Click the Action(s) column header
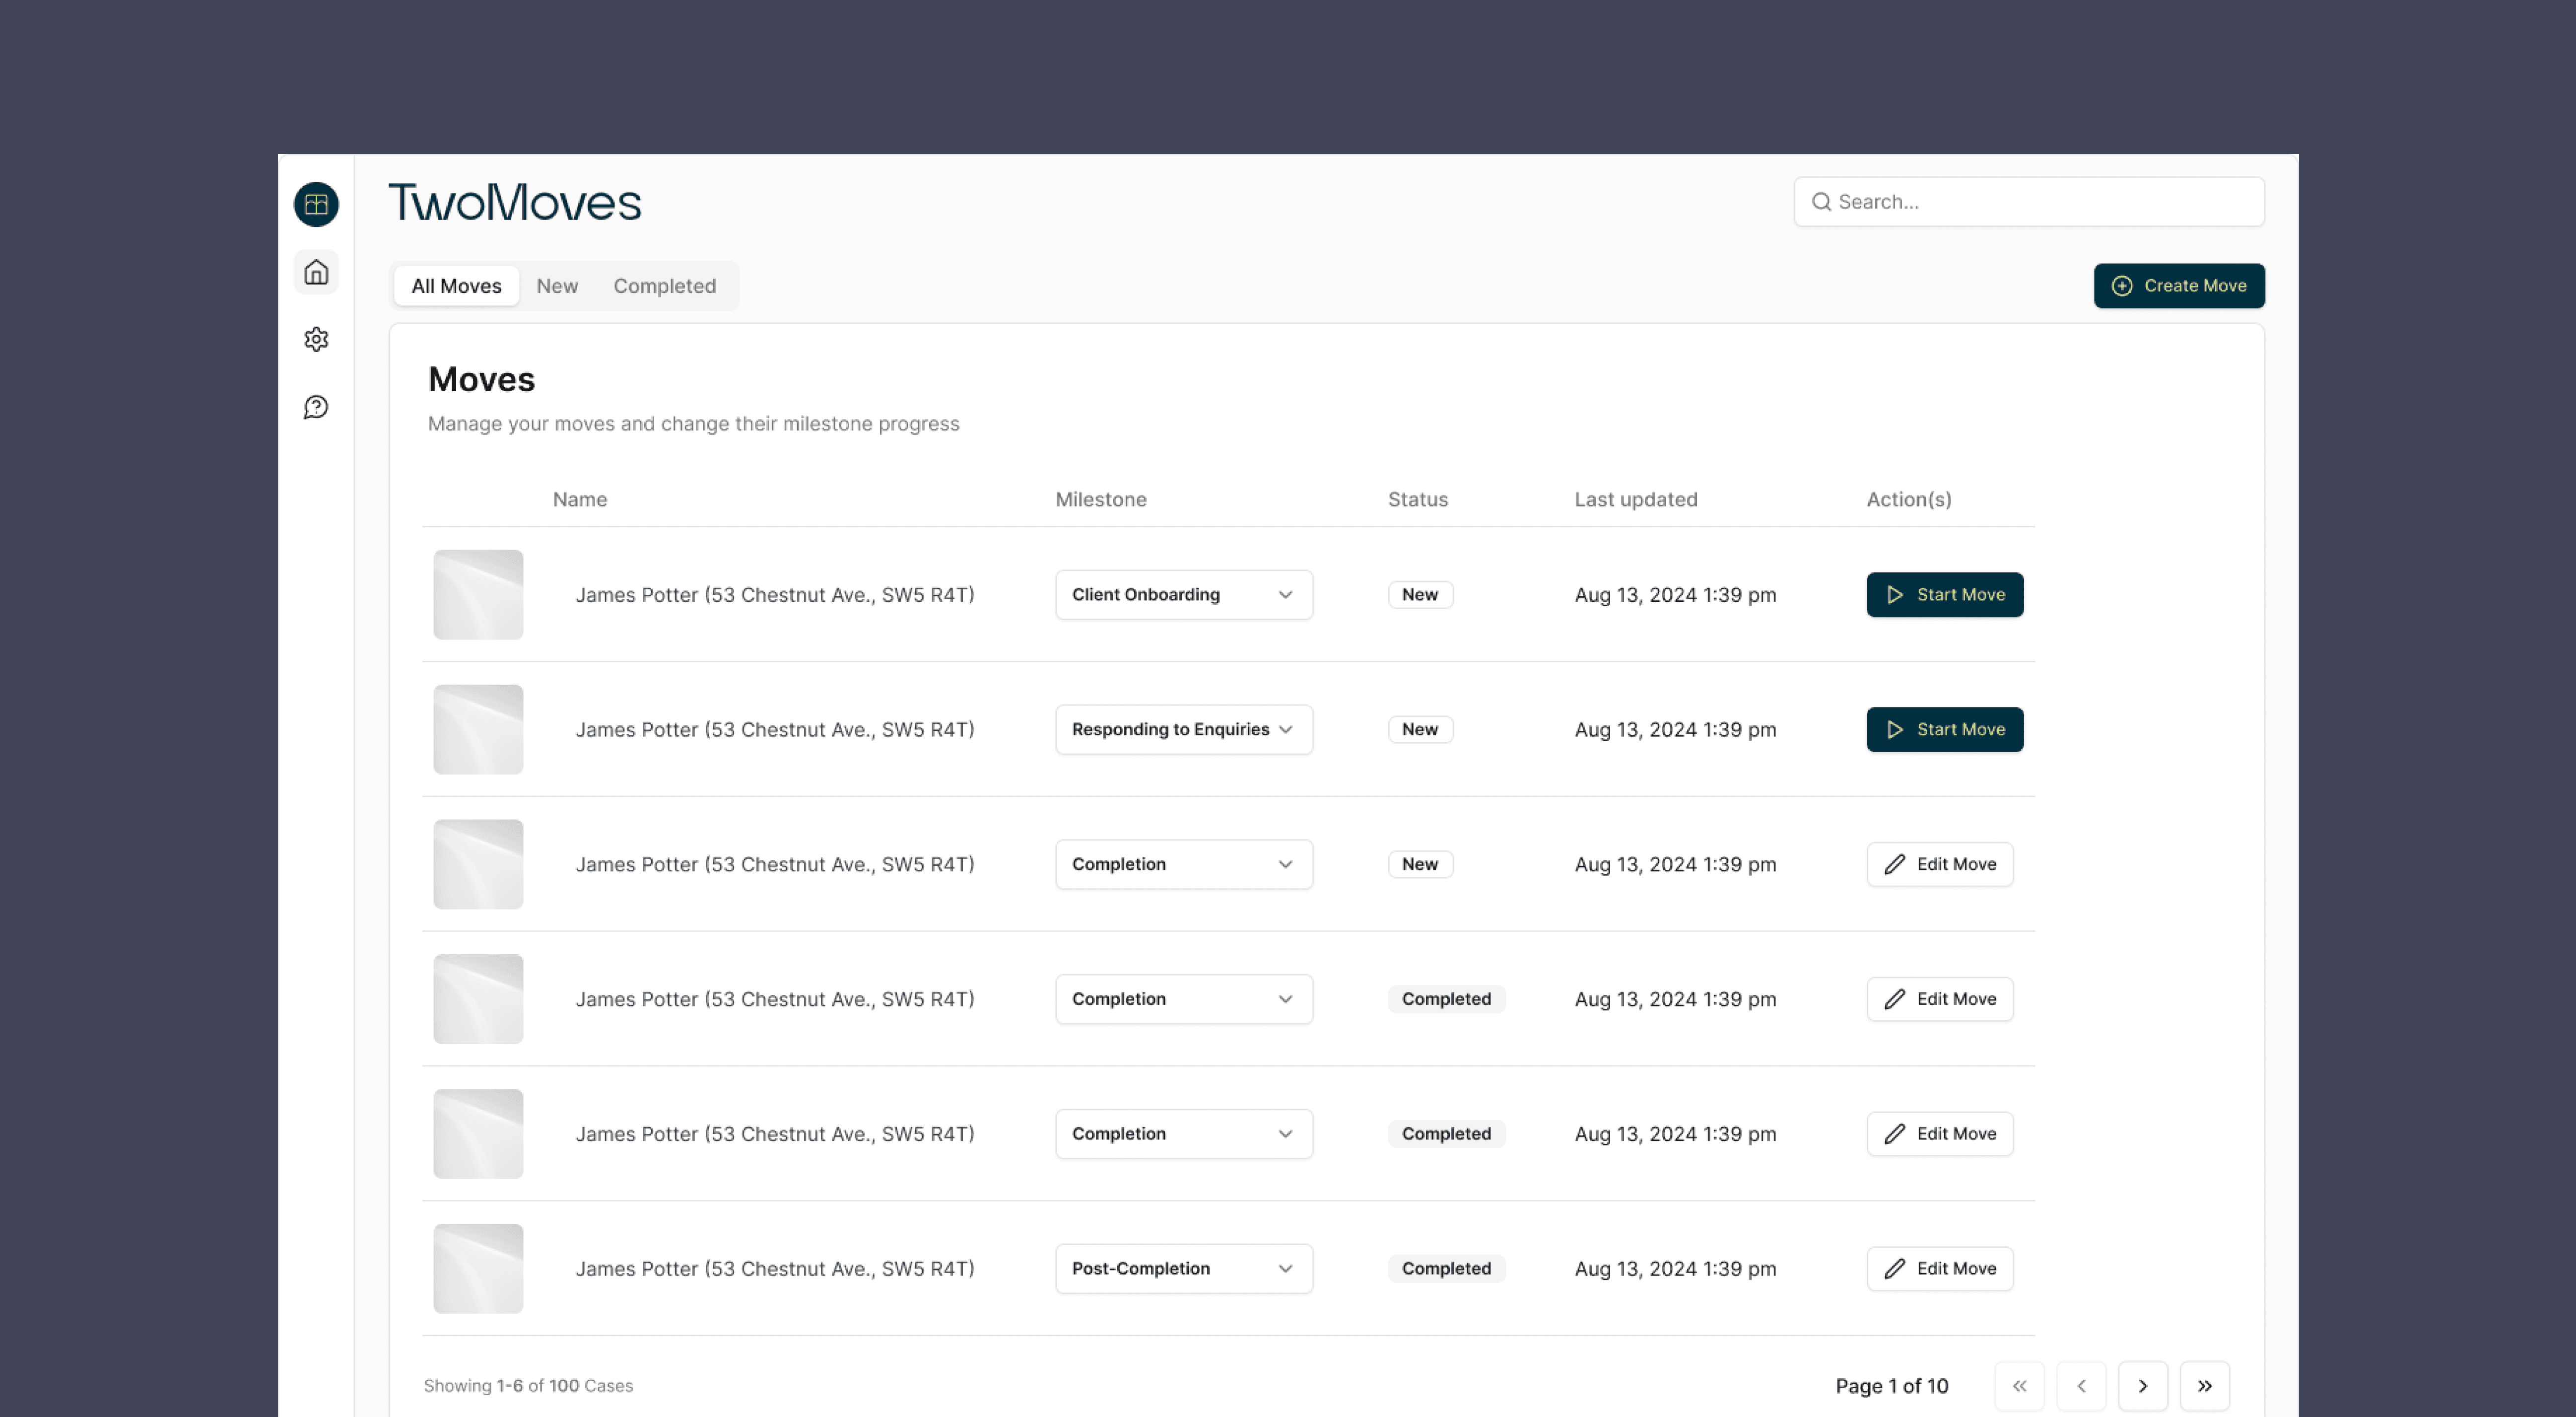 (1909, 499)
